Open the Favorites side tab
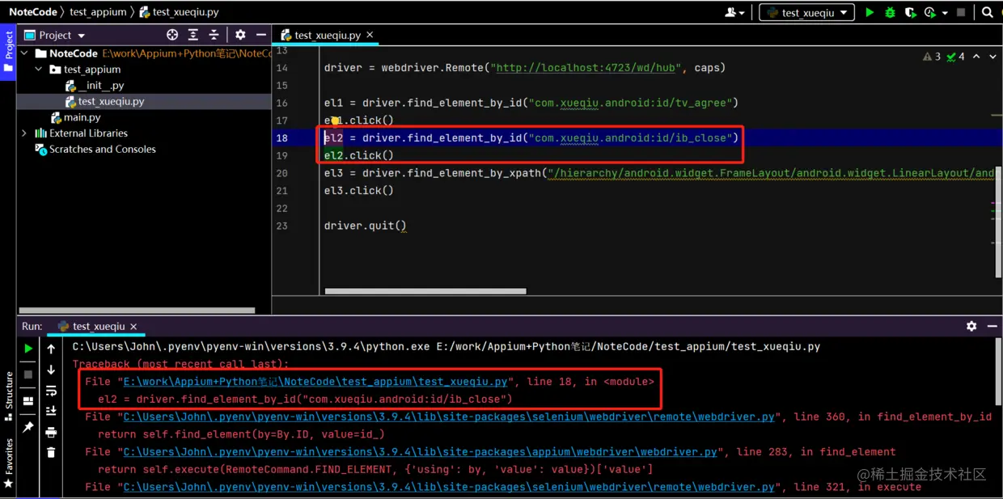The width and height of the screenshot is (1003, 499). point(8,465)
